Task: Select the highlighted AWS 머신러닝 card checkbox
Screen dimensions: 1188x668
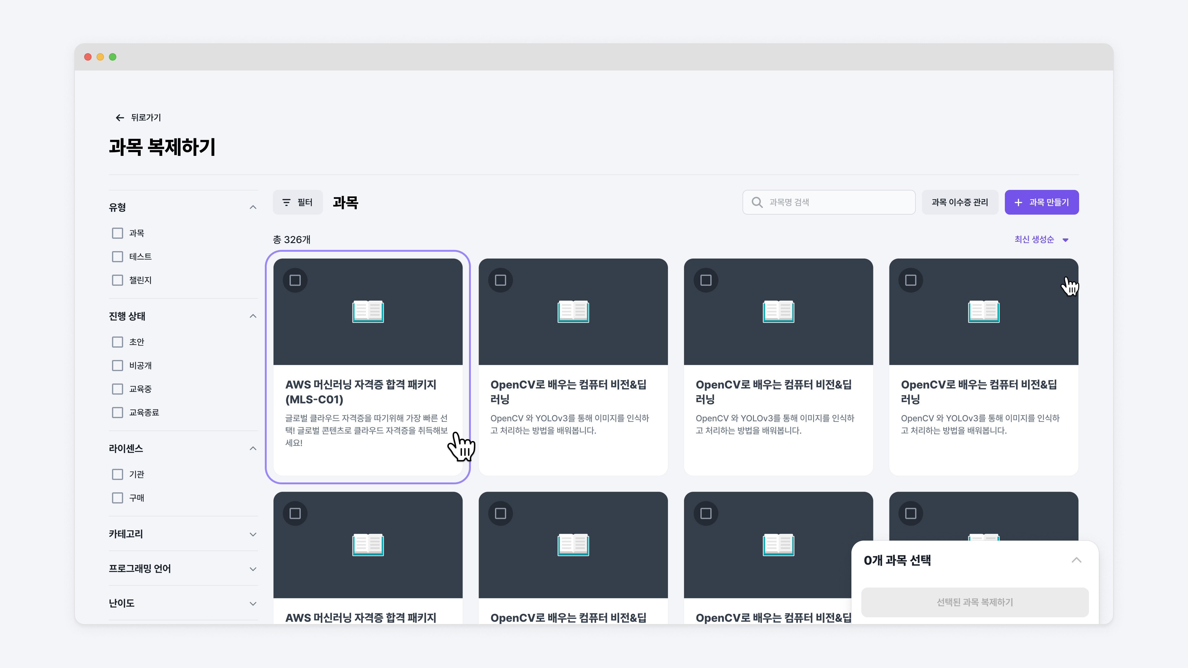Action: coord(295,280)
